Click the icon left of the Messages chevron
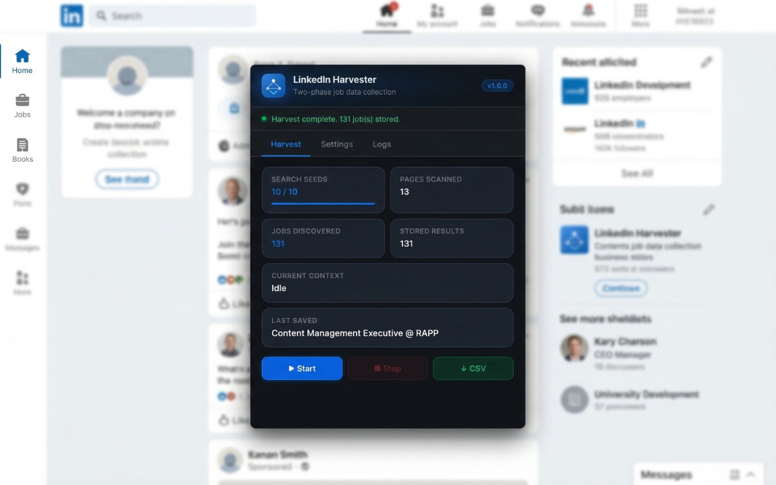This screenshot has width=776, height=485. point(735,474)
